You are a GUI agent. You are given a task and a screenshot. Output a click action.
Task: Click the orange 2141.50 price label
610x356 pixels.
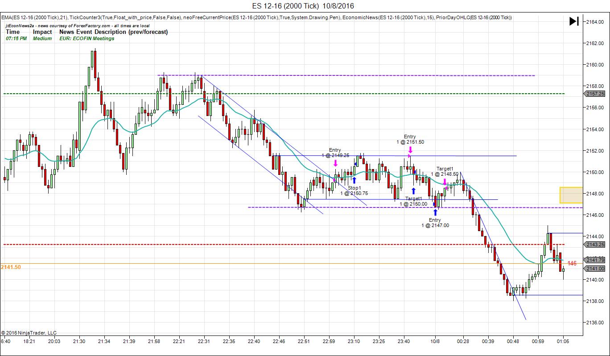click(11, 267)
